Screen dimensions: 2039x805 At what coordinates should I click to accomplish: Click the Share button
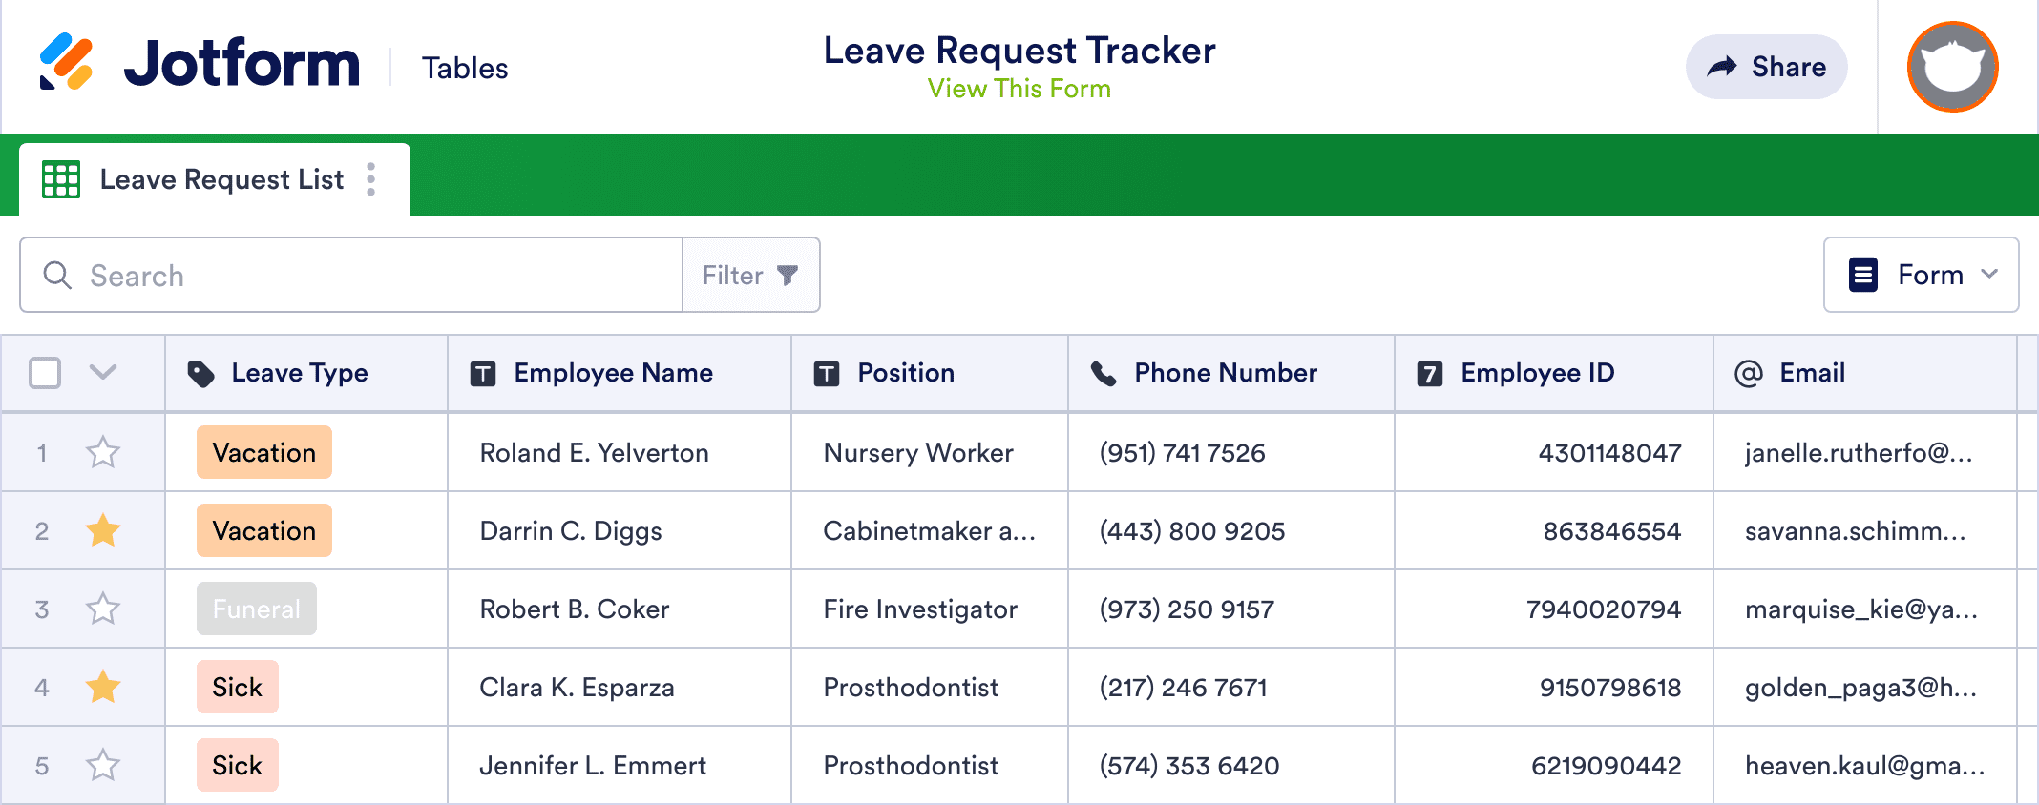tap(1766, 67)
